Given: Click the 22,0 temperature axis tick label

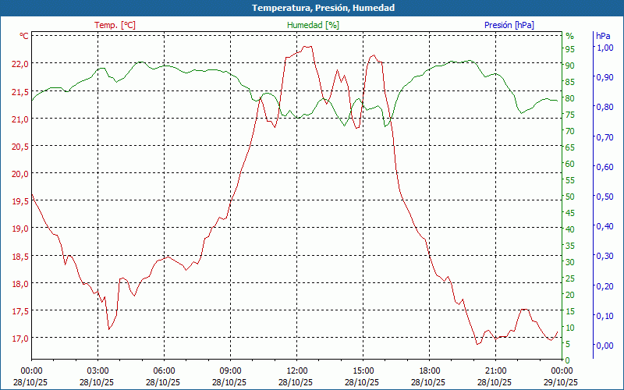Looking at the screenshot, I should [20, 64].
